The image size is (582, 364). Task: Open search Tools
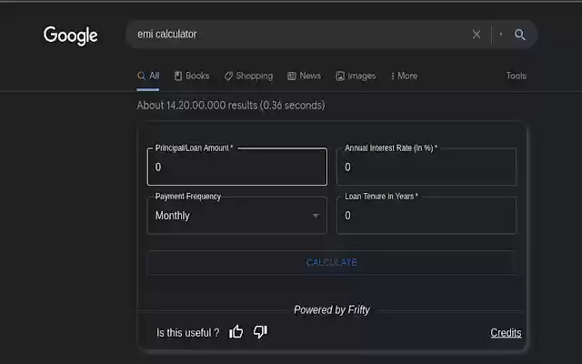pos(517,76)
